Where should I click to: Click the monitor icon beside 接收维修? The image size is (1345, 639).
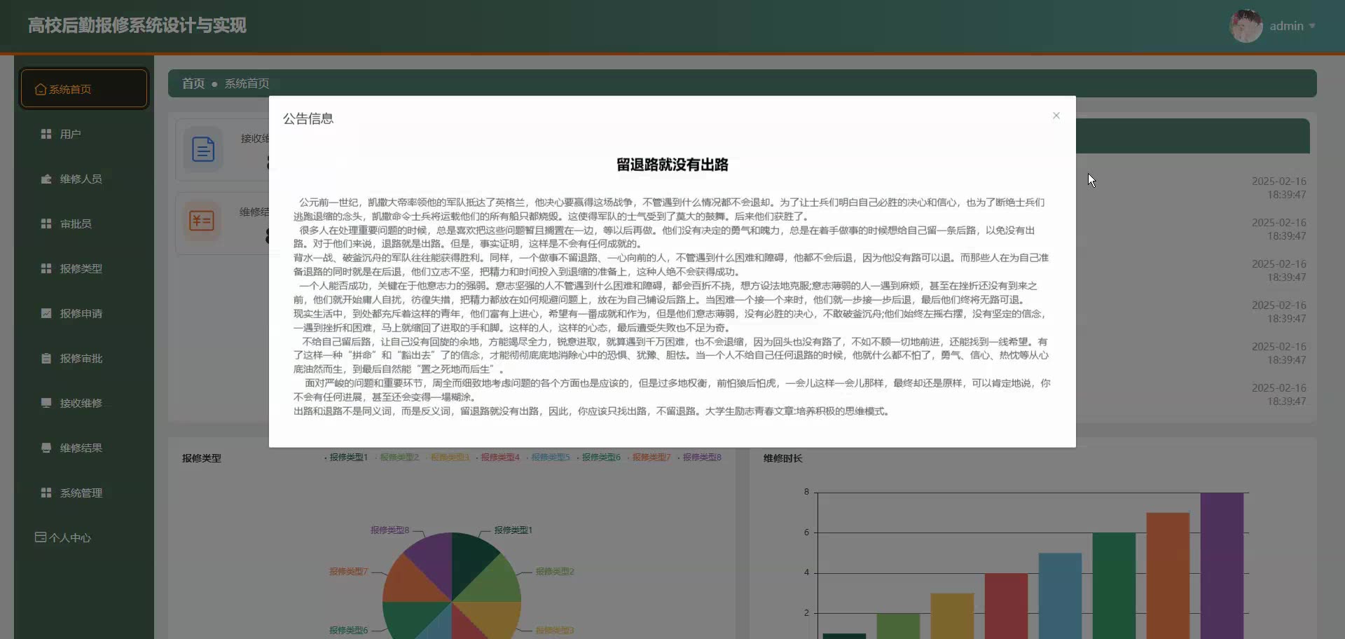[46, 403]
